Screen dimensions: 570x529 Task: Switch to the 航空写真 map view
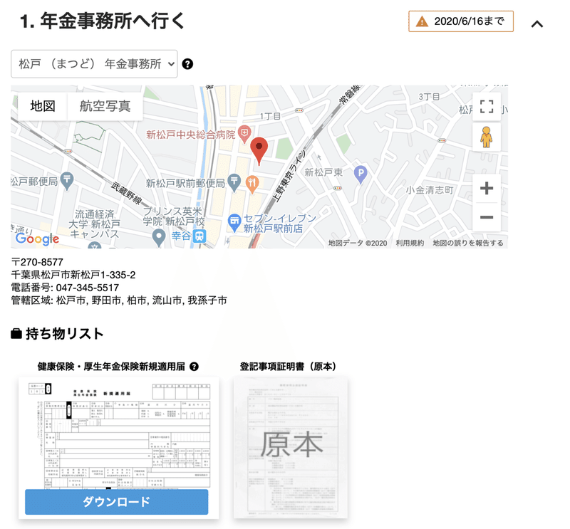[105, 105]
